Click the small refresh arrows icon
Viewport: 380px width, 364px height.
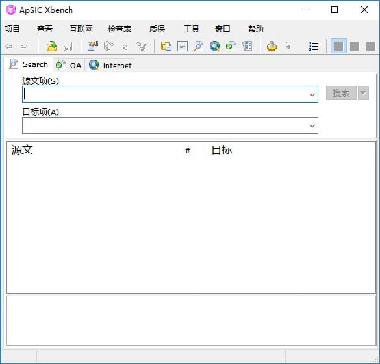click(x=125, y=47)
